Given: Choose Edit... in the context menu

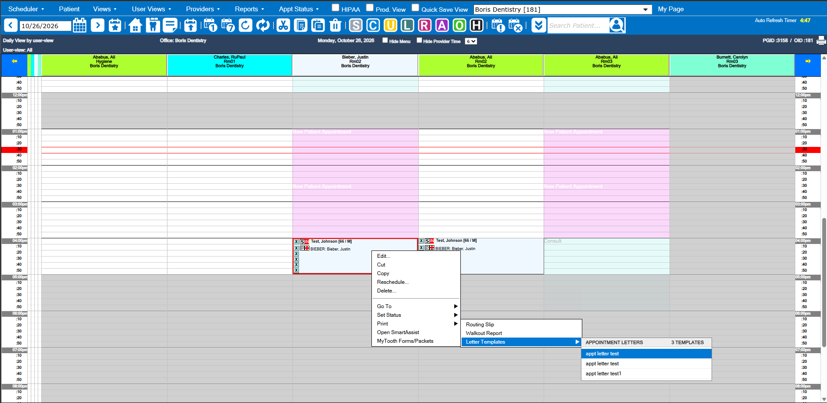Looking at the screenshot, I should point(417,256).
